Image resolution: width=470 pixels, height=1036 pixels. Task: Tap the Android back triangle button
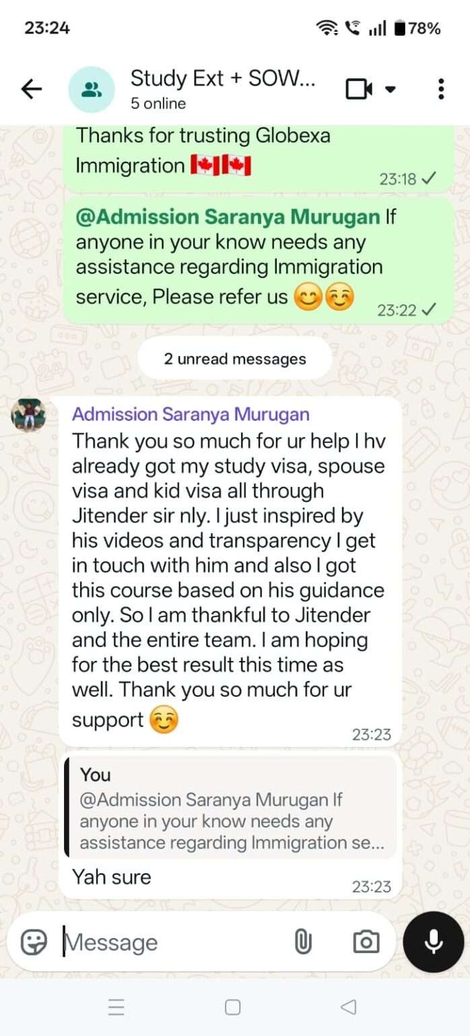coord(348,1008)
